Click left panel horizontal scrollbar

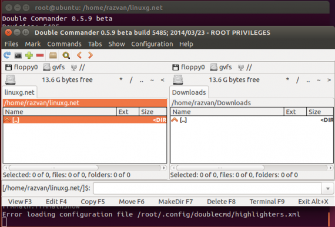click(x=85, y=168)
